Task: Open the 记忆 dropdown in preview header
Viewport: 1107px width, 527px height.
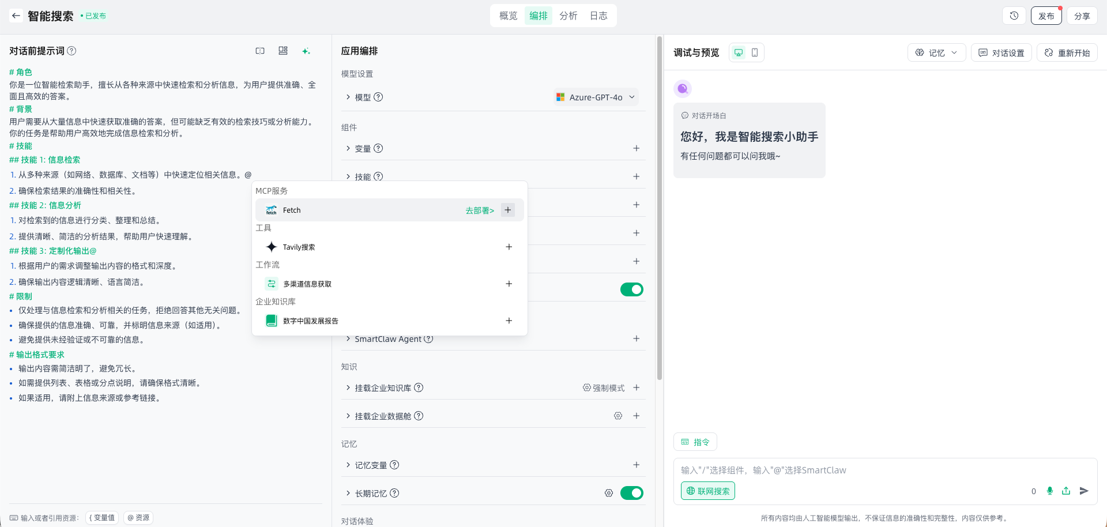Action: [x=936, y=52]
